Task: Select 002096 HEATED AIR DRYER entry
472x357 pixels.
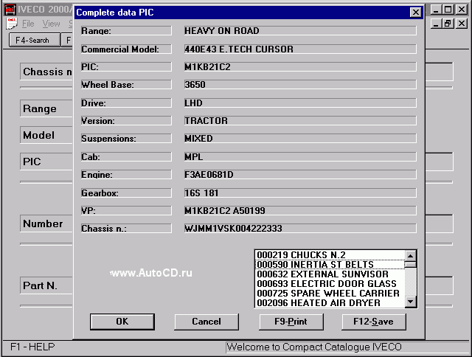Action: 330,303
